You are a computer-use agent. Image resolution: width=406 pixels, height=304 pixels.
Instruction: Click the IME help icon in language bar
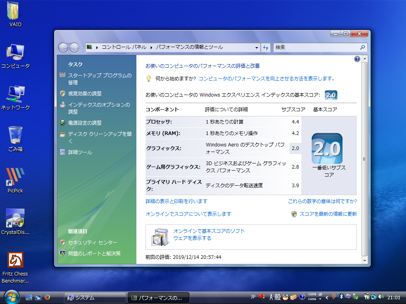(x=302, y=297)
